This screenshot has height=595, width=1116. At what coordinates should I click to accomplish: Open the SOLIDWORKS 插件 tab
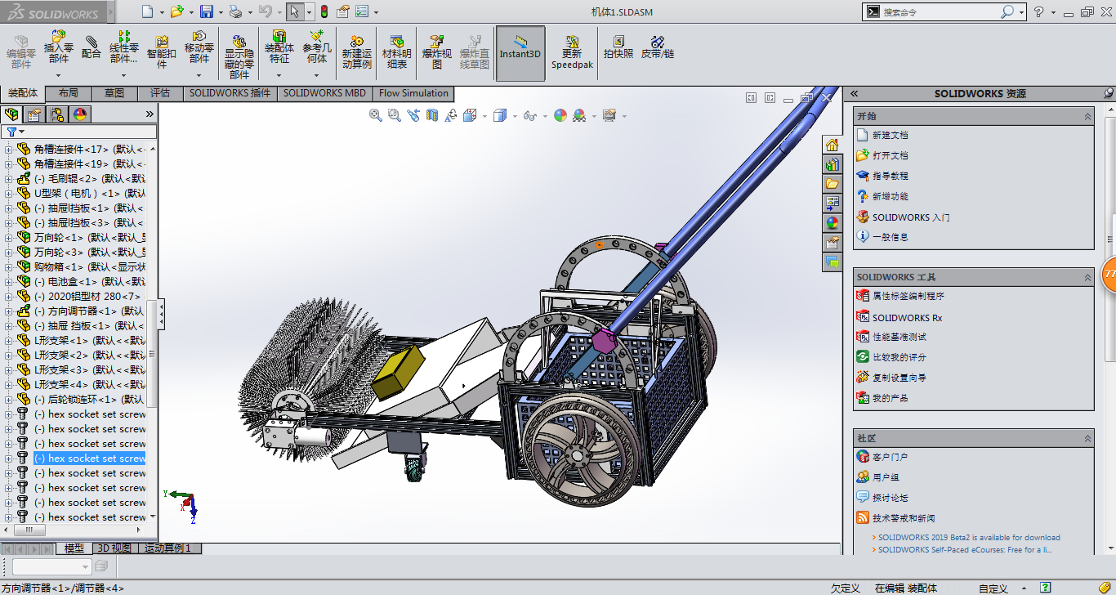[230, 93]
